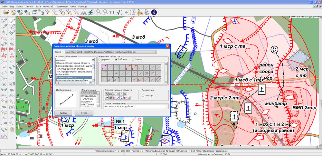The height and width of the screenshot is (156, 322).
Task: Click the flashlight with red X icon
Action: [x=76, y=12]
